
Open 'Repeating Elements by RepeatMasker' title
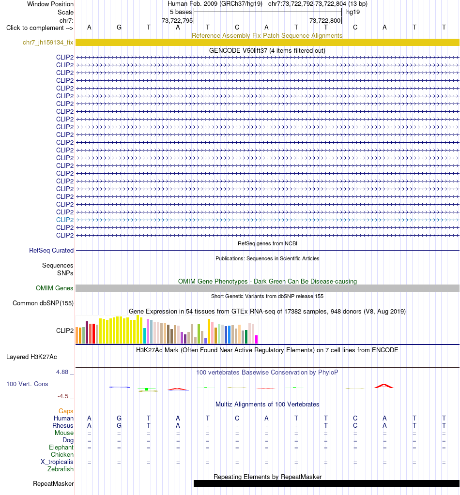tap(267, 477)
